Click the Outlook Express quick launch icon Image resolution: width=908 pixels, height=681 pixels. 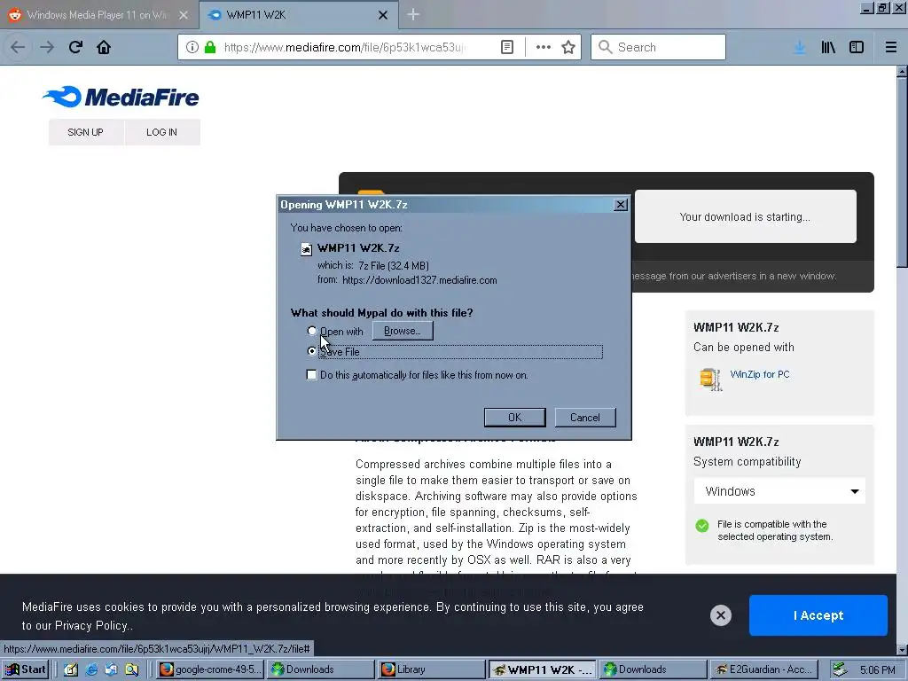point(111,669)
